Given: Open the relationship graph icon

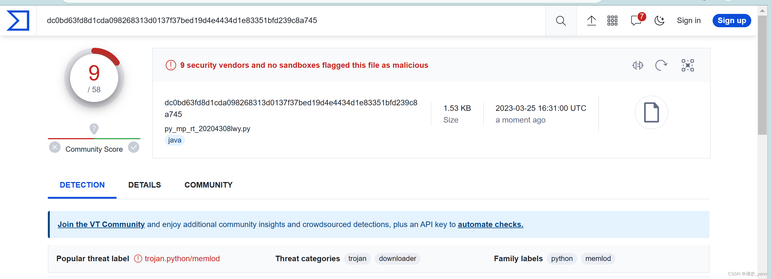Looking at the screenshot, I should (688, 65).
